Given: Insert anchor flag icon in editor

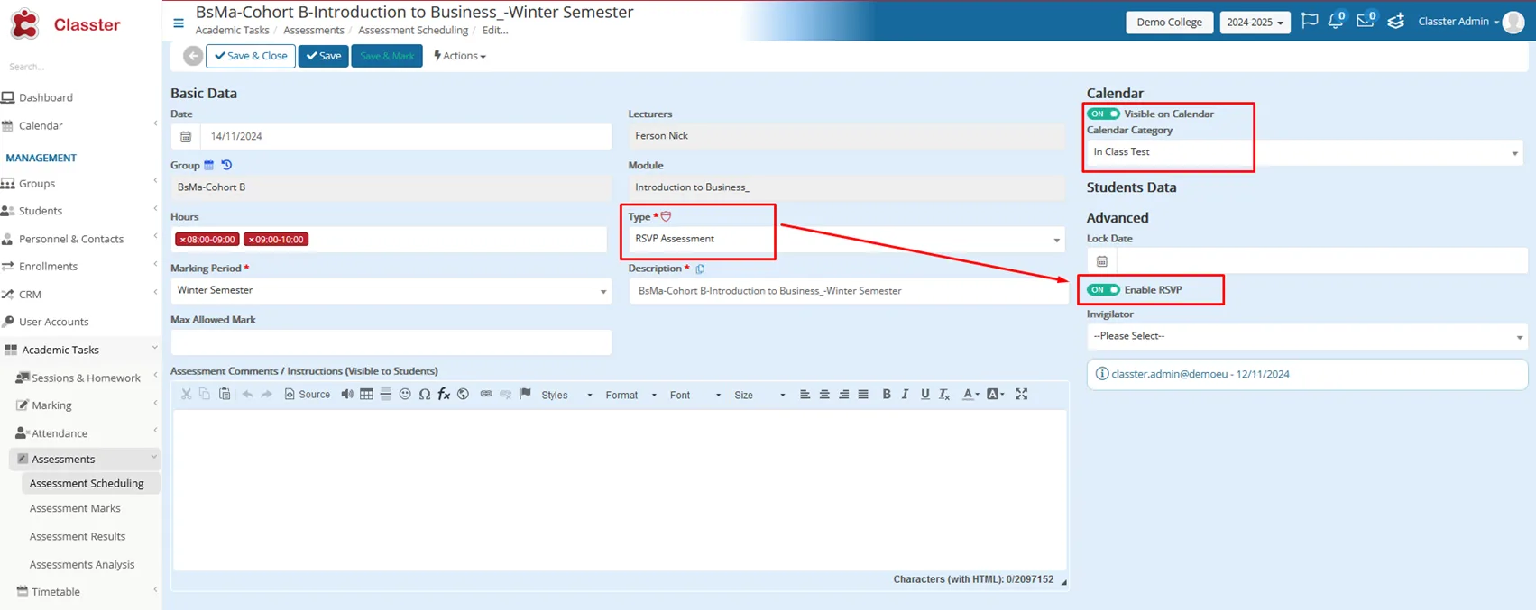Looking at the screenshot, I should [525, 394].
